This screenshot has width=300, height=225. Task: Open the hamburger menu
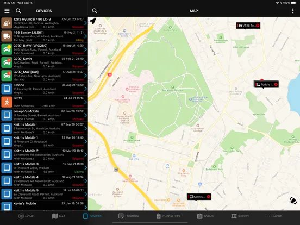(7, 11)
